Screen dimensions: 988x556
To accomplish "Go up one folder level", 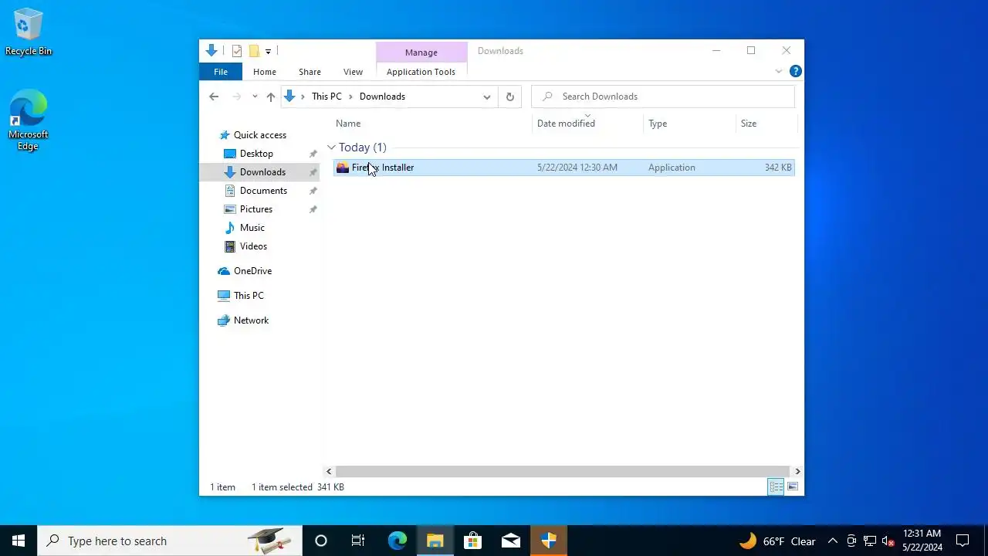I will point(270,97).
